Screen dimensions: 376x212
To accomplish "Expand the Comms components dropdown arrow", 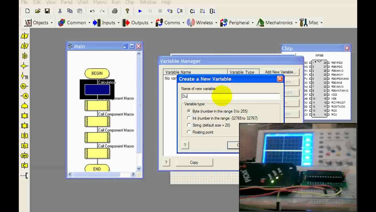I will [x=183, y=23].
